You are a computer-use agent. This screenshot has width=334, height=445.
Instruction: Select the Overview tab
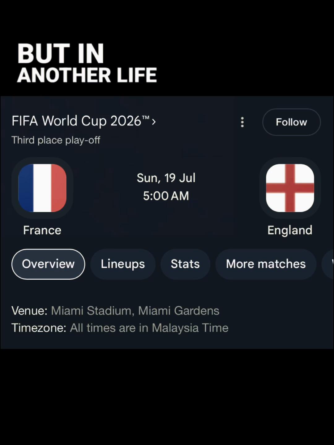(48, 264)
